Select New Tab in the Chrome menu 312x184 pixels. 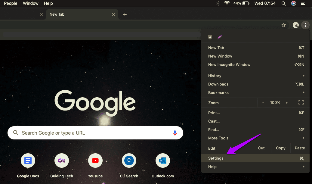coord(255,48)
